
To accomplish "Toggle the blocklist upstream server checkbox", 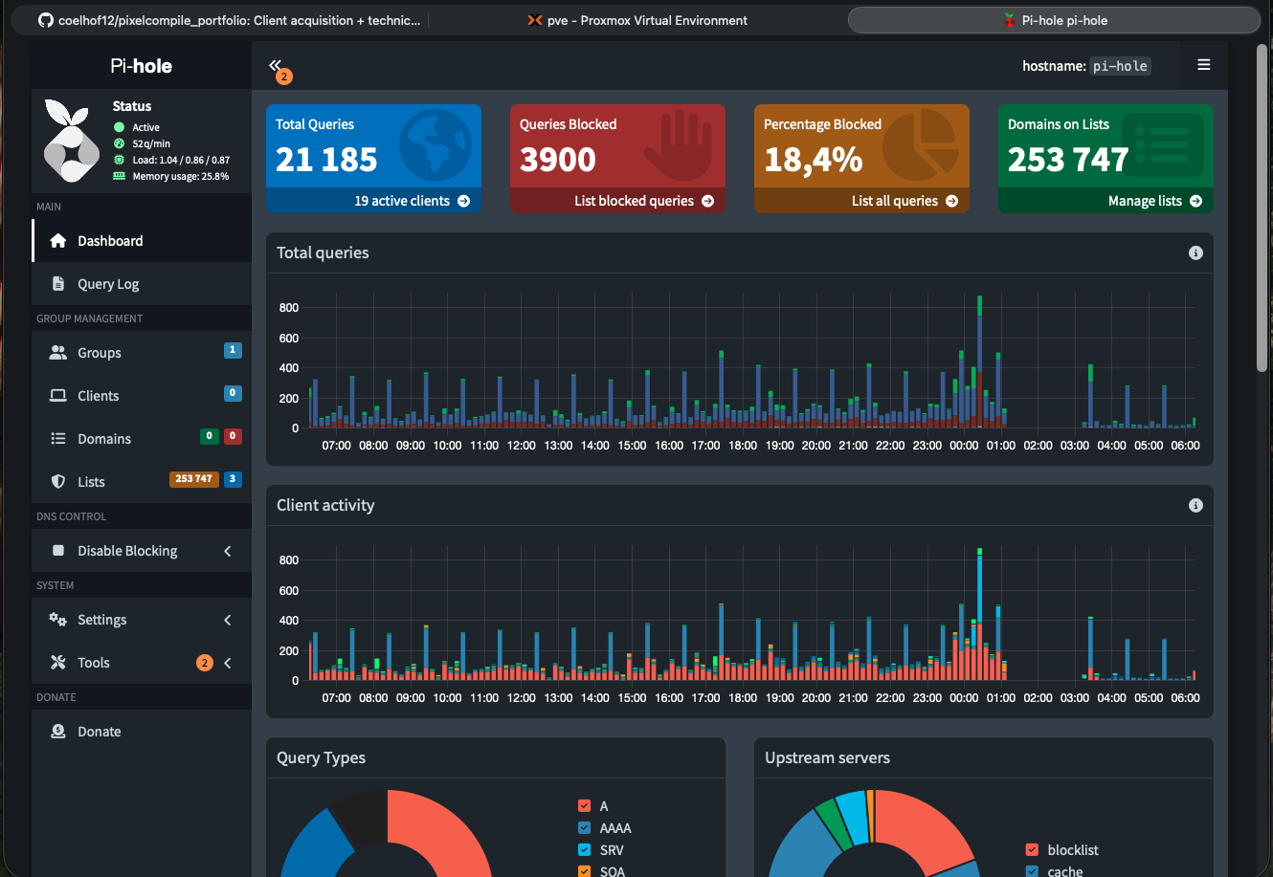I will [1032, 850].
